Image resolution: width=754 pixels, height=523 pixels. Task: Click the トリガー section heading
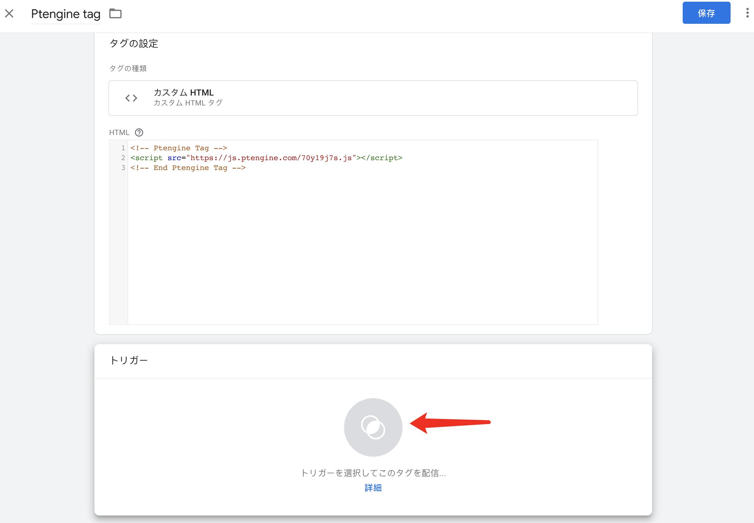coord(129,360)
